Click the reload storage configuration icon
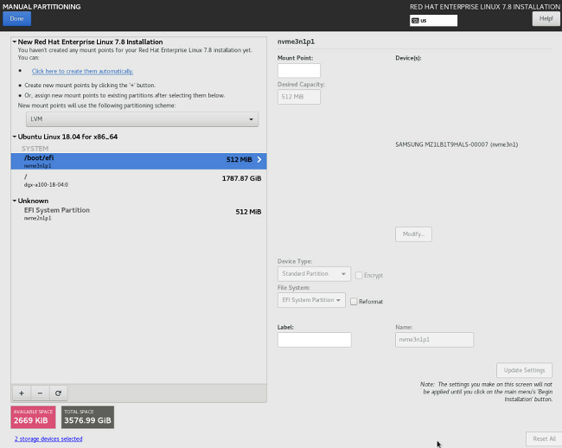Screen dimensions: 562x448 [58, 392]
